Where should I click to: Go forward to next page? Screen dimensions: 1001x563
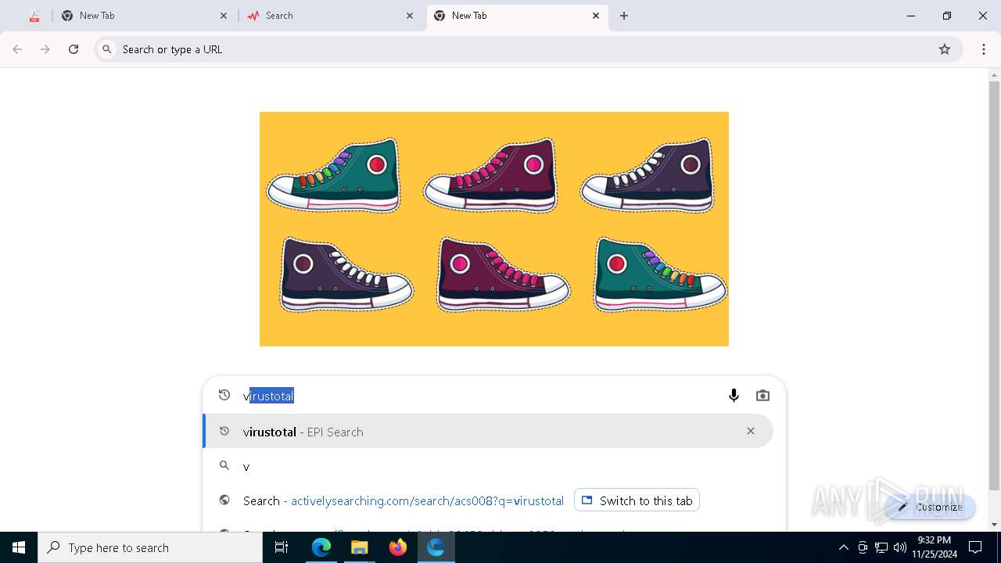(45, 49)
